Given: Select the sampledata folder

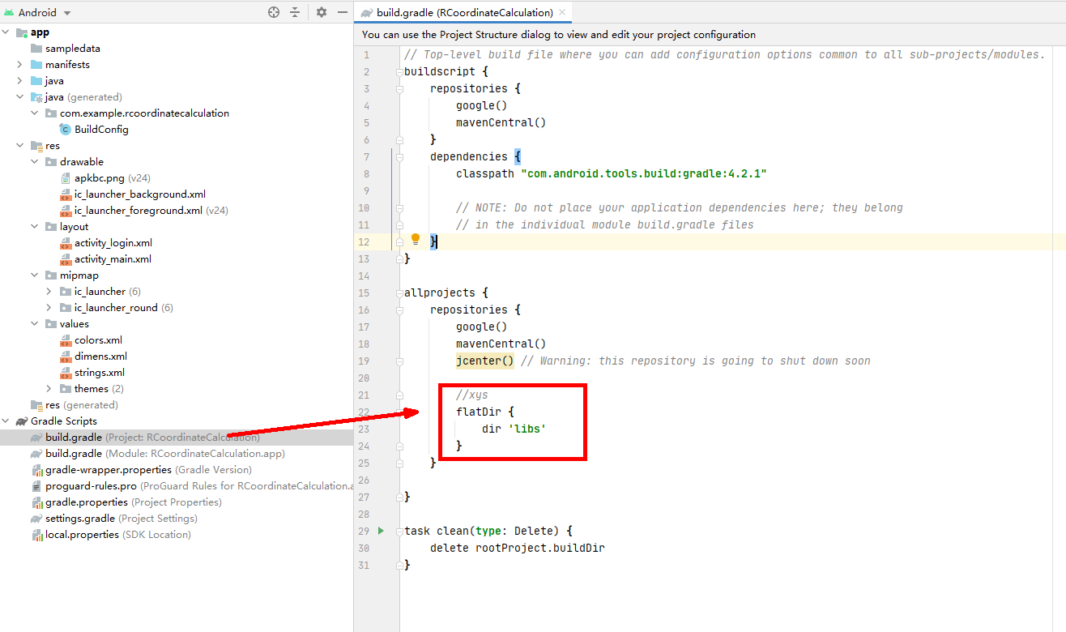Looking at the screenshot, I should tap(73, 49).
